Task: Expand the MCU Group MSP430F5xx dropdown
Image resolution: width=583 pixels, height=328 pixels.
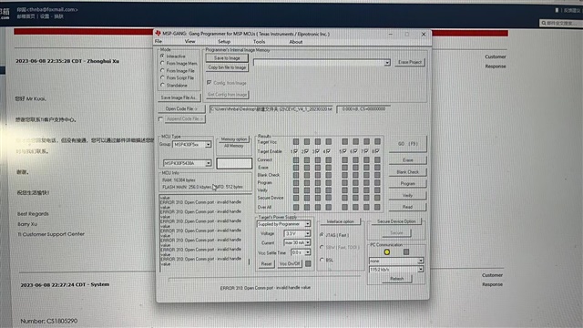Action: (x=208, y=144)
